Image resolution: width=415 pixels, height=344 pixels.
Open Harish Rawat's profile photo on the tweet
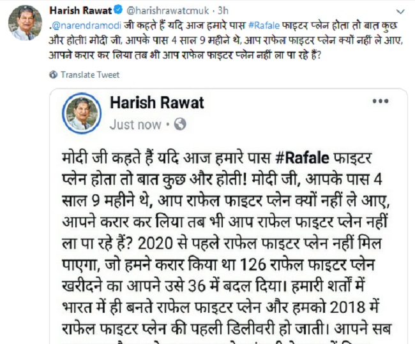point(25,23)
